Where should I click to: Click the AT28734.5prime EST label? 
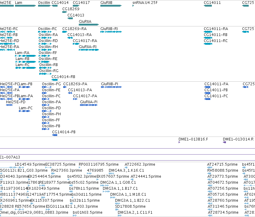pos(223,212)
